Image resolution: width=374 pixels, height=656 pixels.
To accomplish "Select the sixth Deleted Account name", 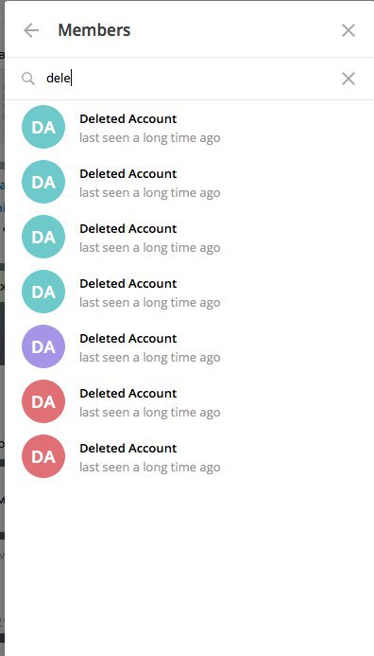I will (x=128, y=393).
